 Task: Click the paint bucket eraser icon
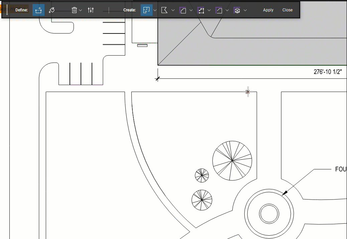point(51,10)
